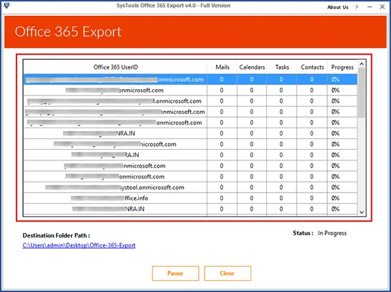
Task: Click the Contacts column header
Action: [x=312, y=67]
